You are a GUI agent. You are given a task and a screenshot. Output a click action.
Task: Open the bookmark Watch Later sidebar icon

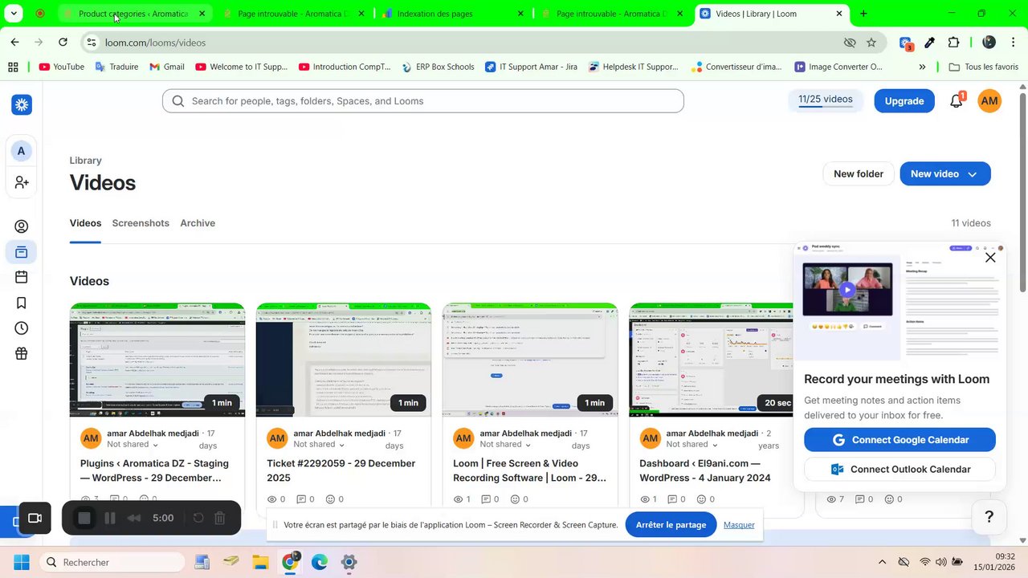(x=22, y=303)
